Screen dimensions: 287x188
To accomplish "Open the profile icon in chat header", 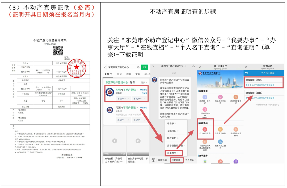I will pos(194,66).
